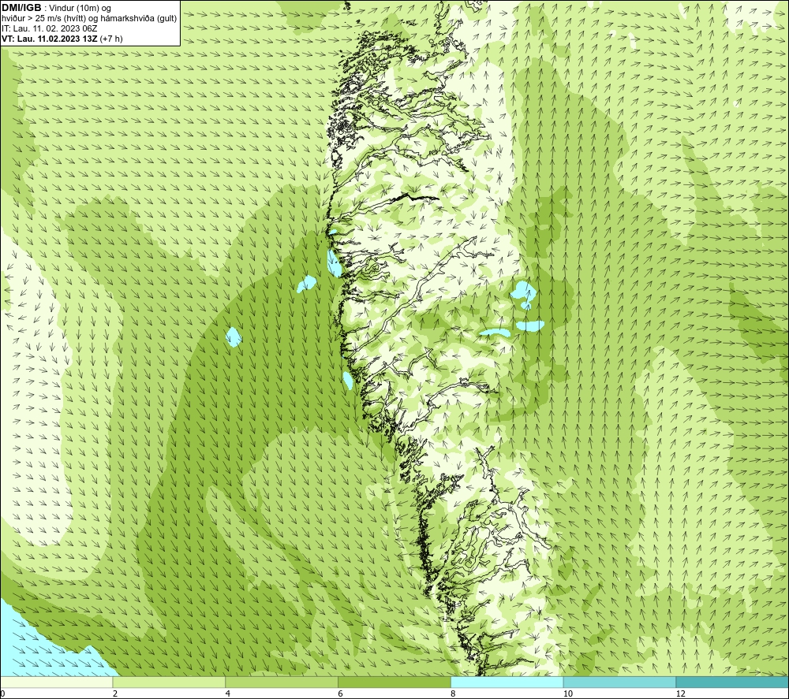
Task: Click the 'IT: Lau. 11. 02. 2023 06Z' line
Action: [49, 28]
